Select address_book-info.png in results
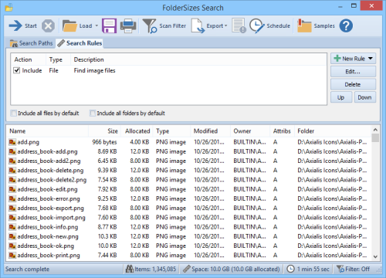This screenshot has height=278, width=386. coord(189,227)
